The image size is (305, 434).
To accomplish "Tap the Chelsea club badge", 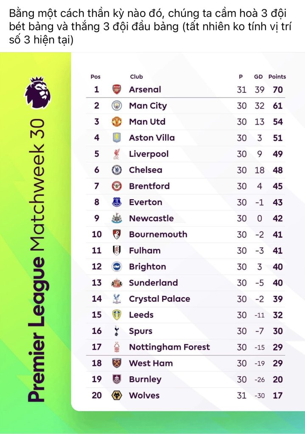I will pyautogui.click(x=117, y=170).
